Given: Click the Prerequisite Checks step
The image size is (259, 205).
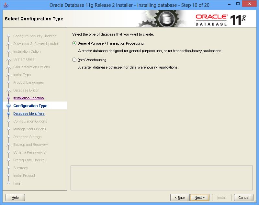Looking at the screenshot, I should (x=29, y=160).
